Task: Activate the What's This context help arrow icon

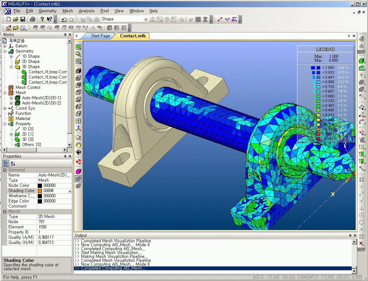Action: 49,19
